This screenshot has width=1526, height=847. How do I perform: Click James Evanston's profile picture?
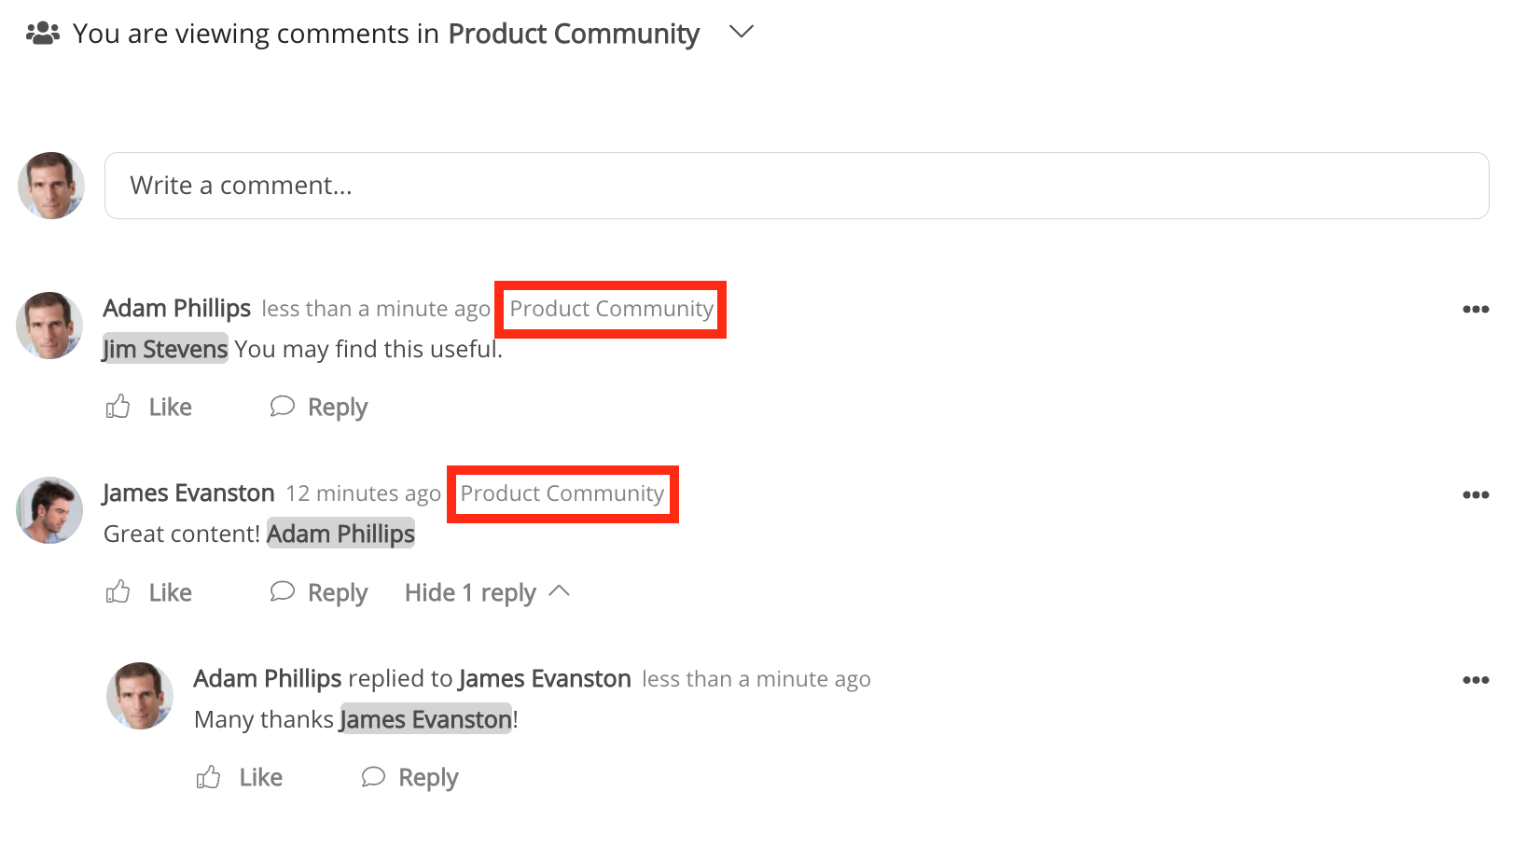[49, 510]
